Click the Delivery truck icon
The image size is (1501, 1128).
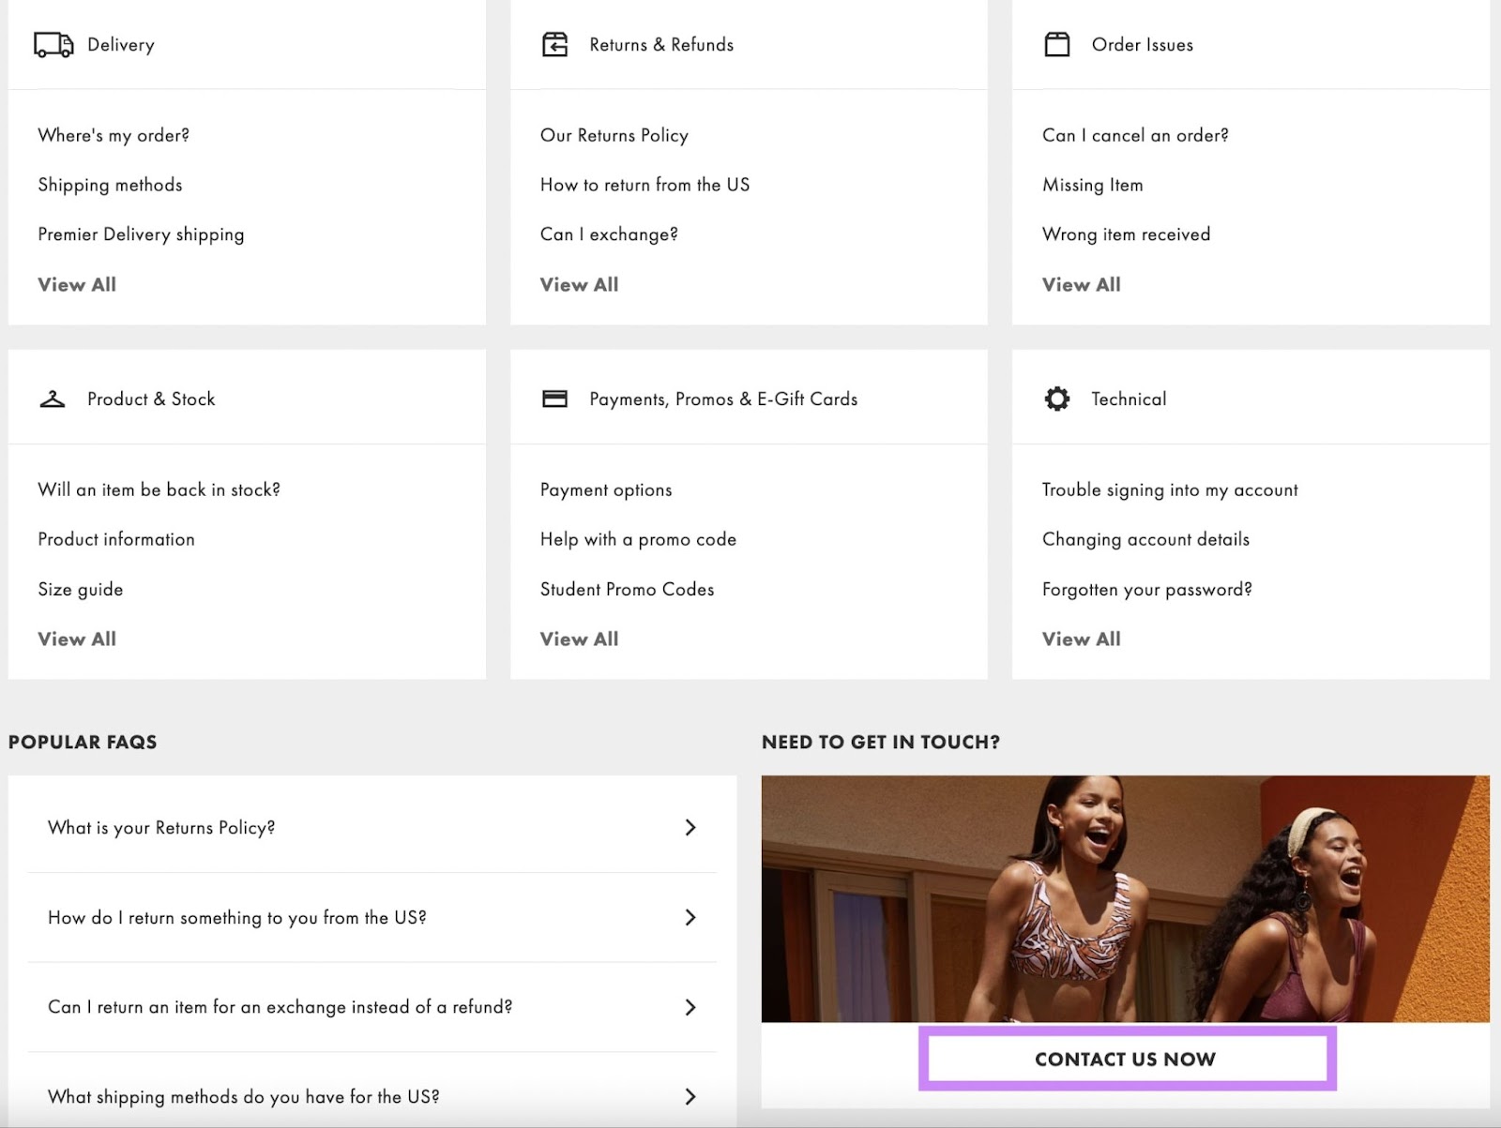tap(53, 44)
